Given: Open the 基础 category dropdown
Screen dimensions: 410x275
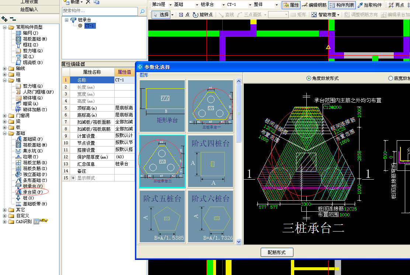Looking at the screenshot, I should (x=197, y=5).
